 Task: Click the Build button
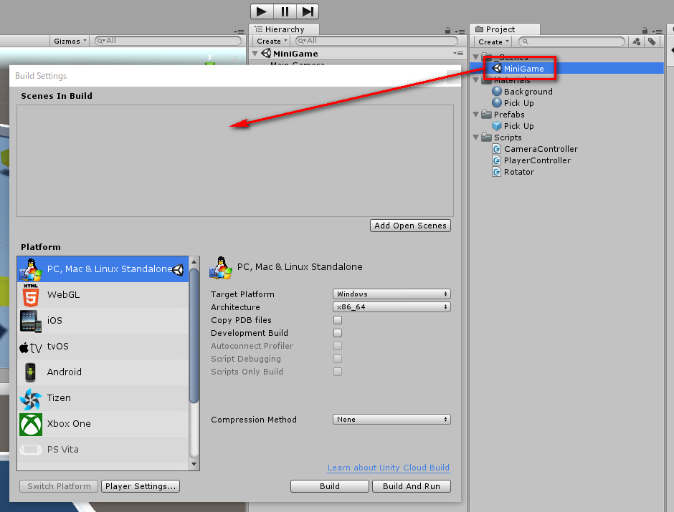pos(330,486)
